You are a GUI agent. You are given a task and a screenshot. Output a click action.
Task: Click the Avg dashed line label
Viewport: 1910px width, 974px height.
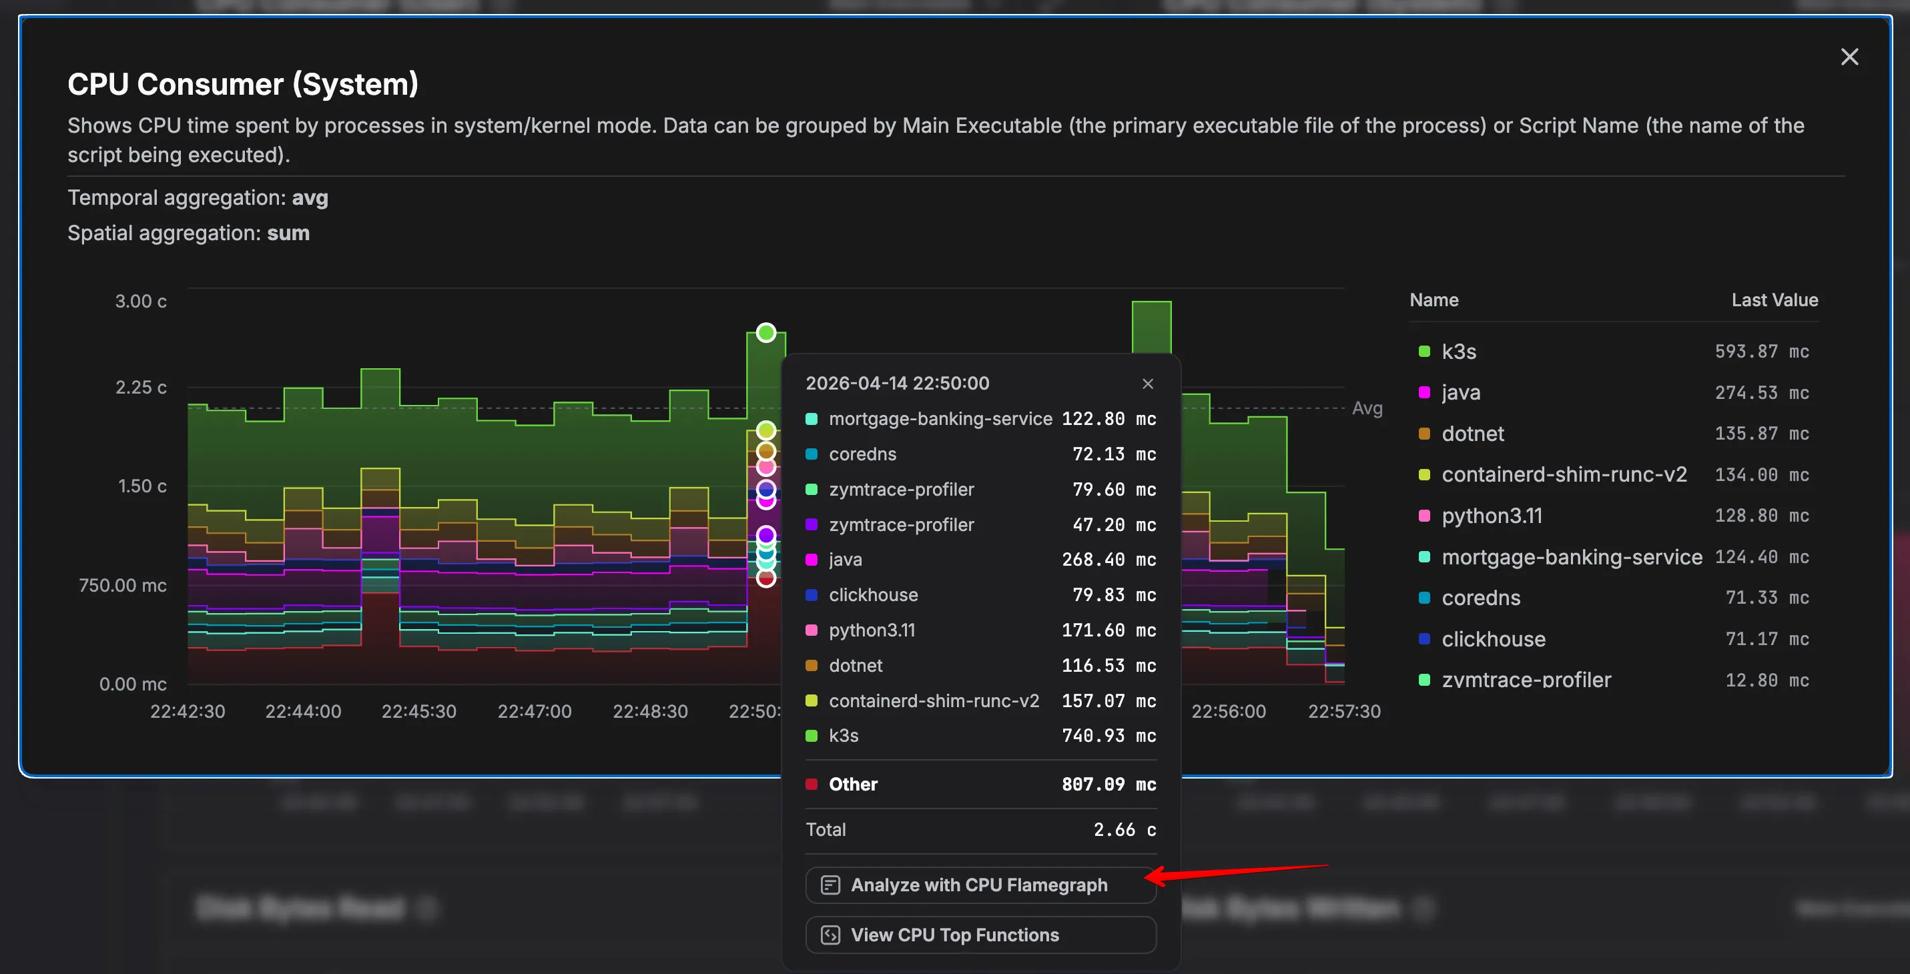pyautogui.click(x=1367, y=408)
